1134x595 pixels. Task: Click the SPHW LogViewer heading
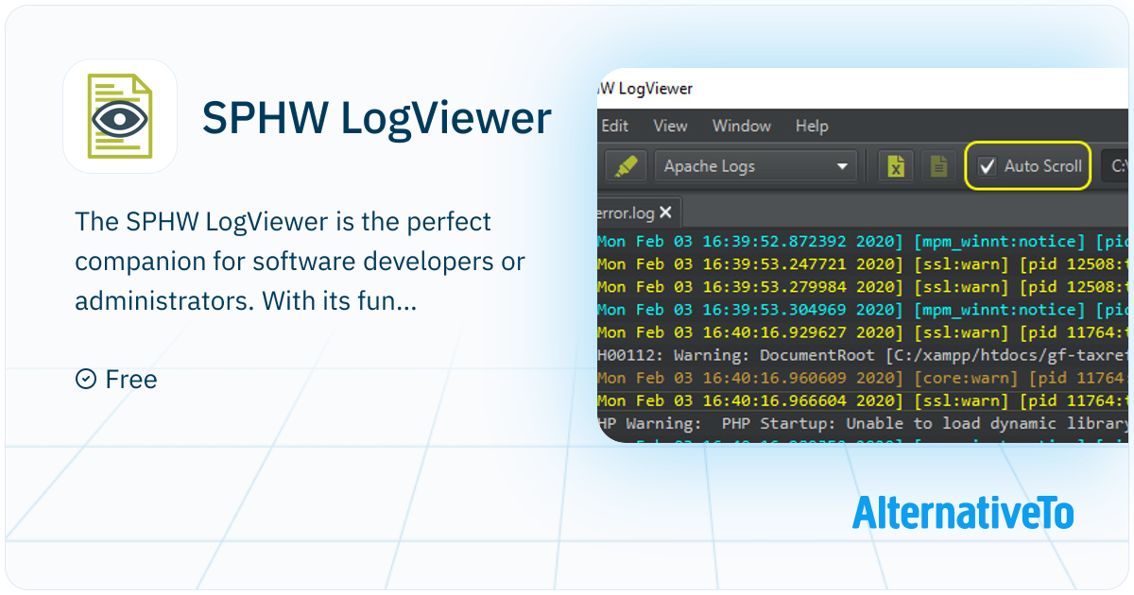point(377,118)
